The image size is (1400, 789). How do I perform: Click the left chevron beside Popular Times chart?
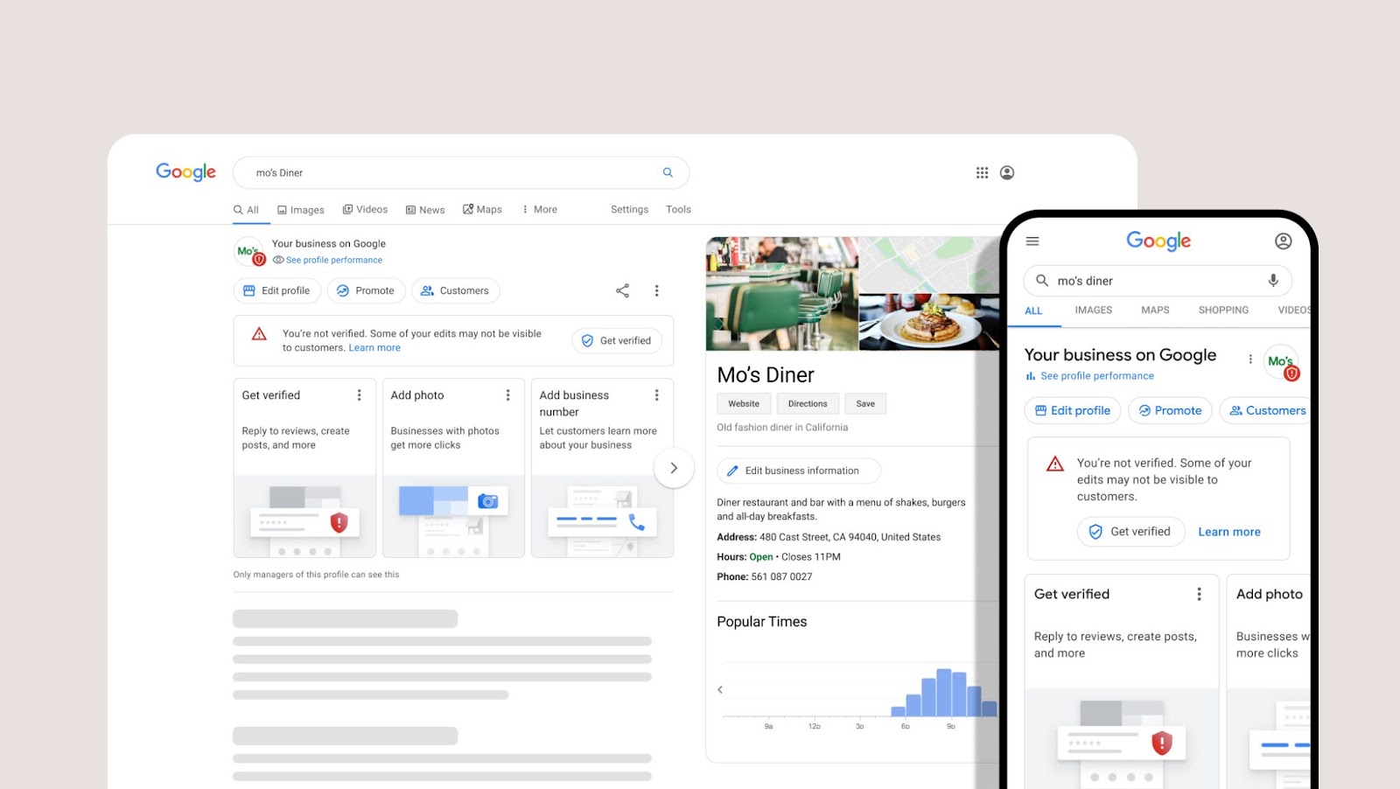(x=719, y=689)
